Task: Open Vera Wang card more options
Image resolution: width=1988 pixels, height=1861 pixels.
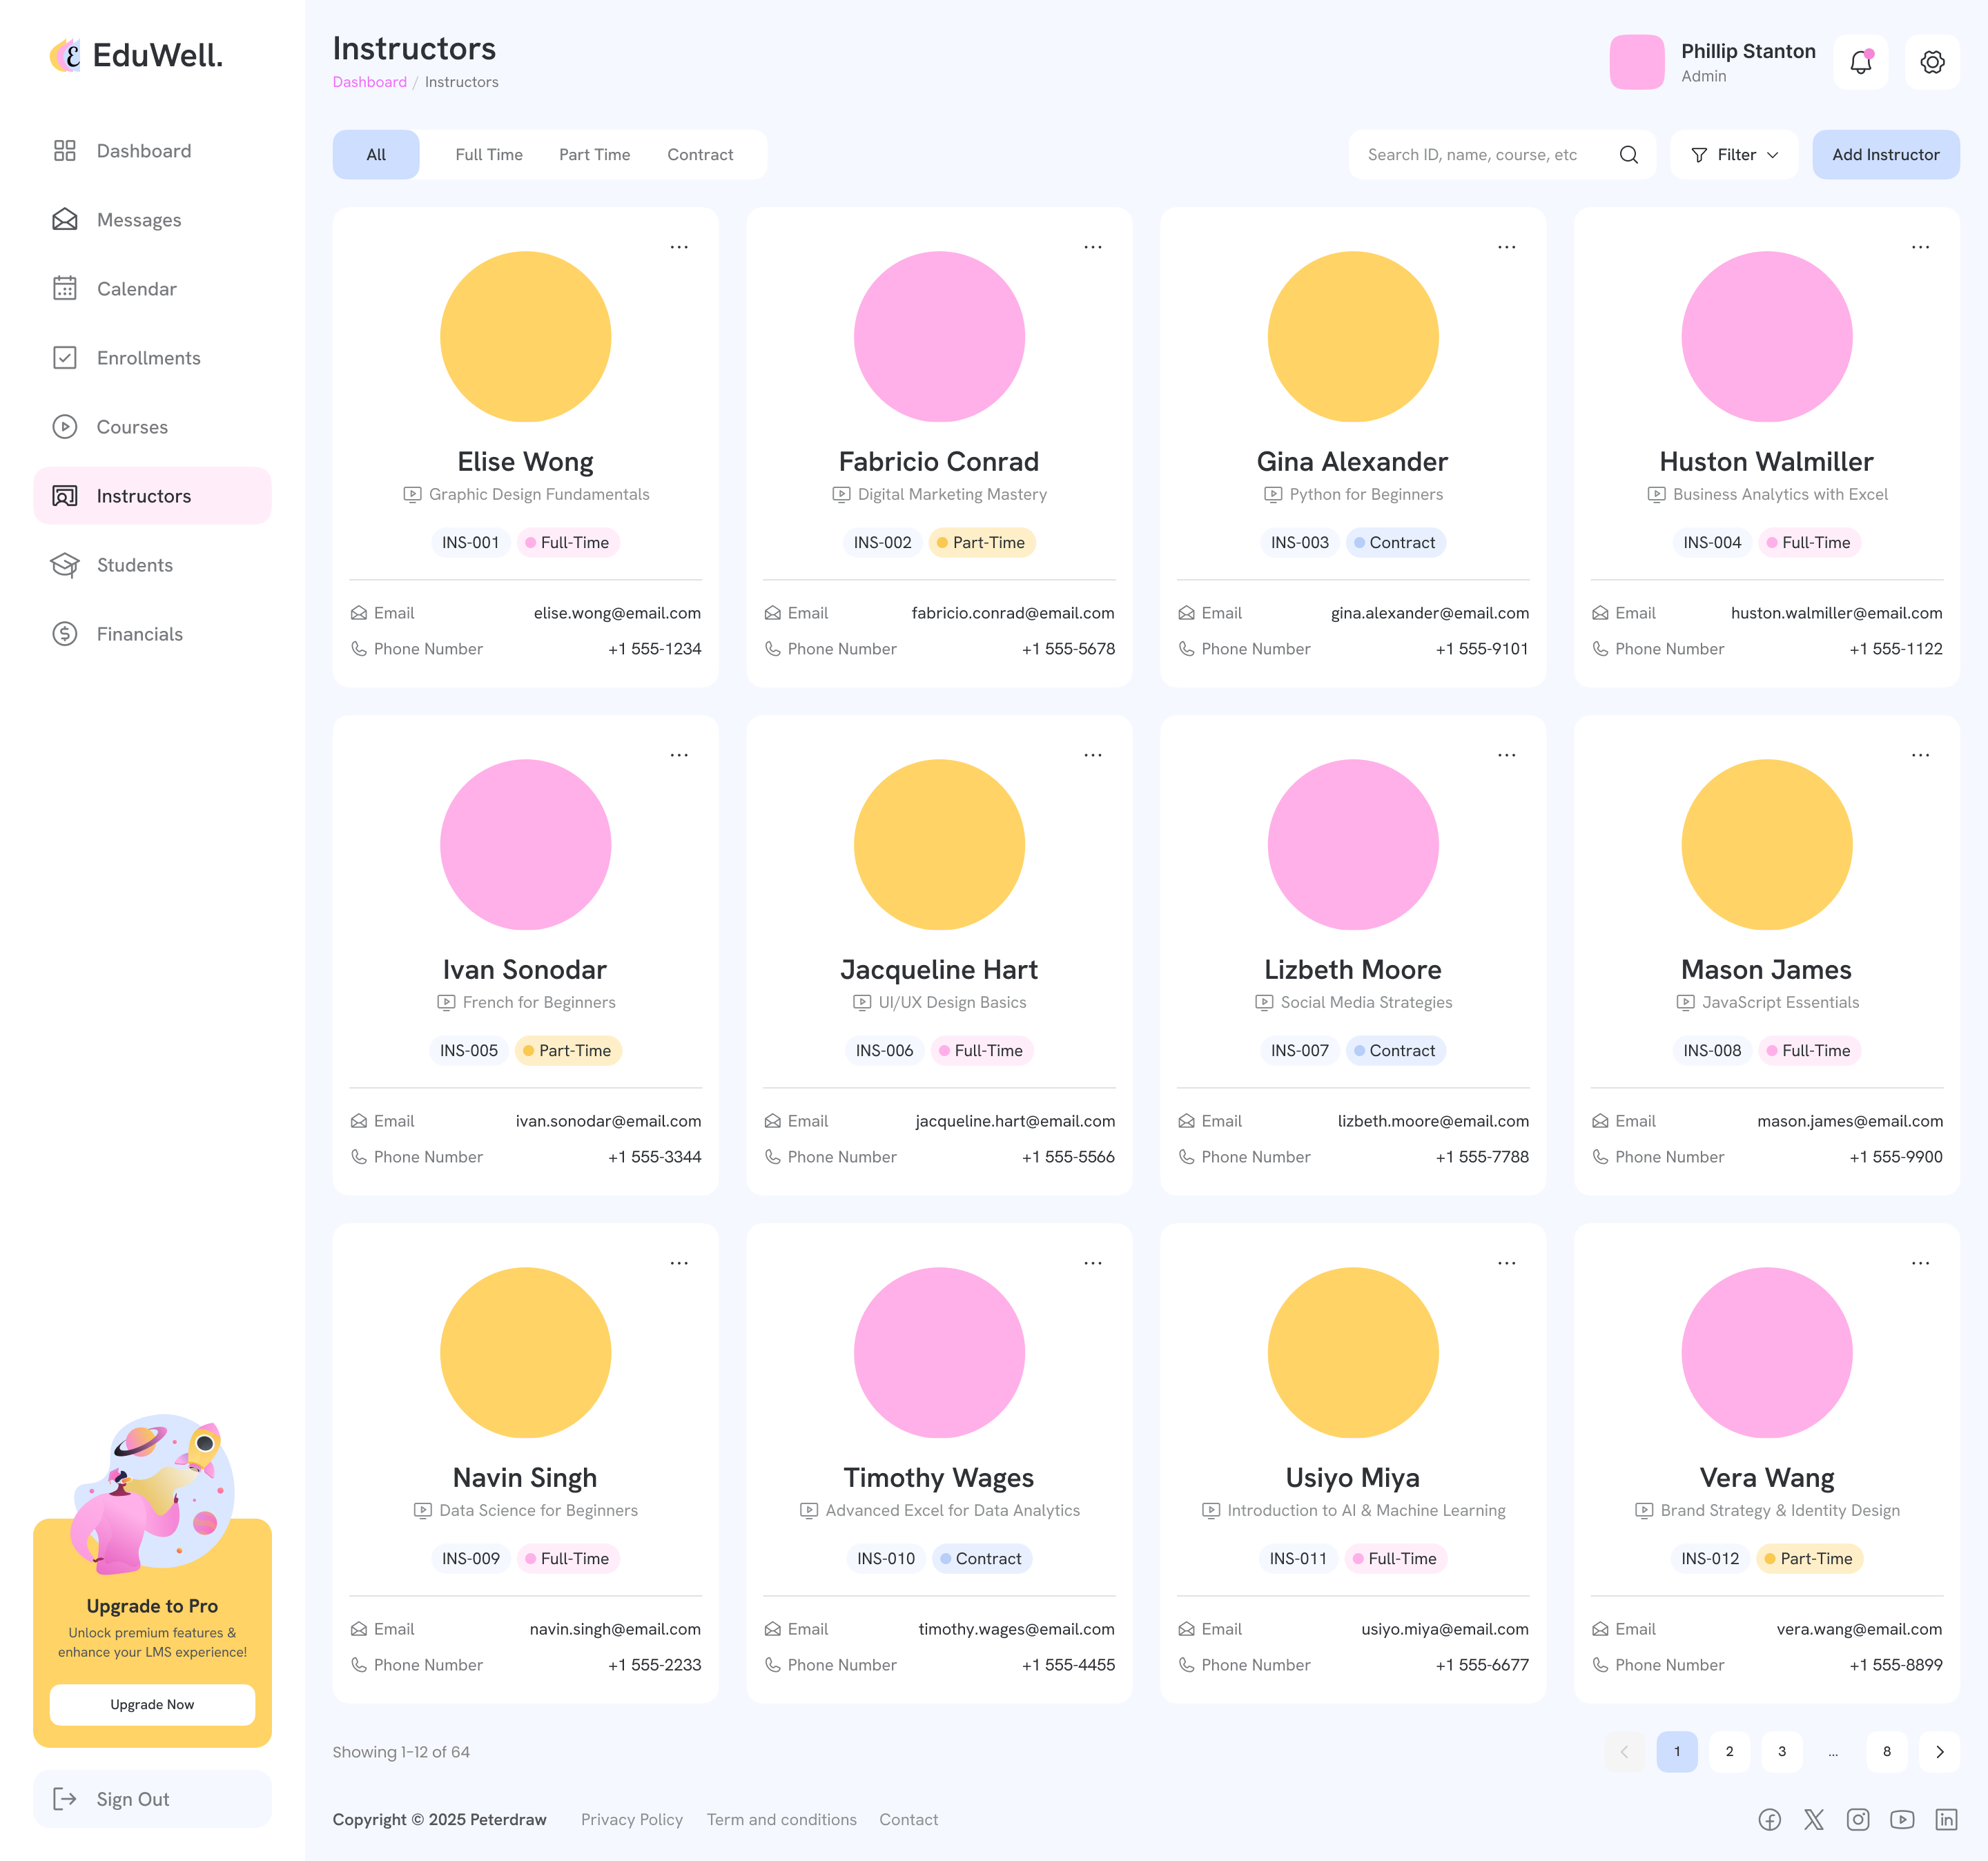Action: coord(1920,1263)
